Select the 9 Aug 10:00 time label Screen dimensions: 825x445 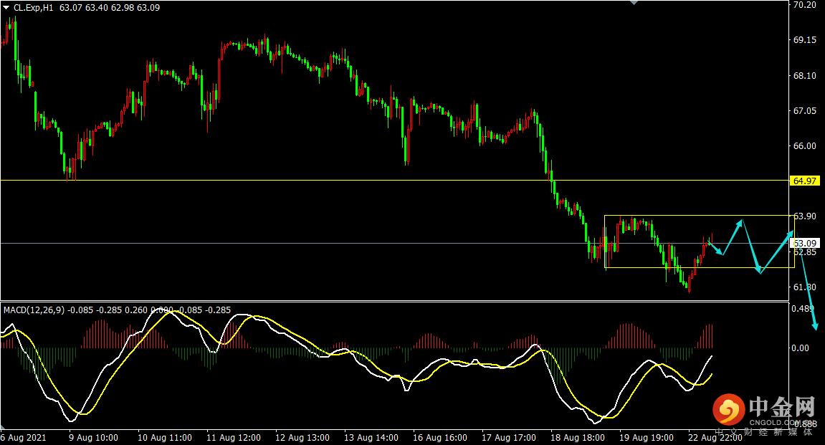[93, 437]
